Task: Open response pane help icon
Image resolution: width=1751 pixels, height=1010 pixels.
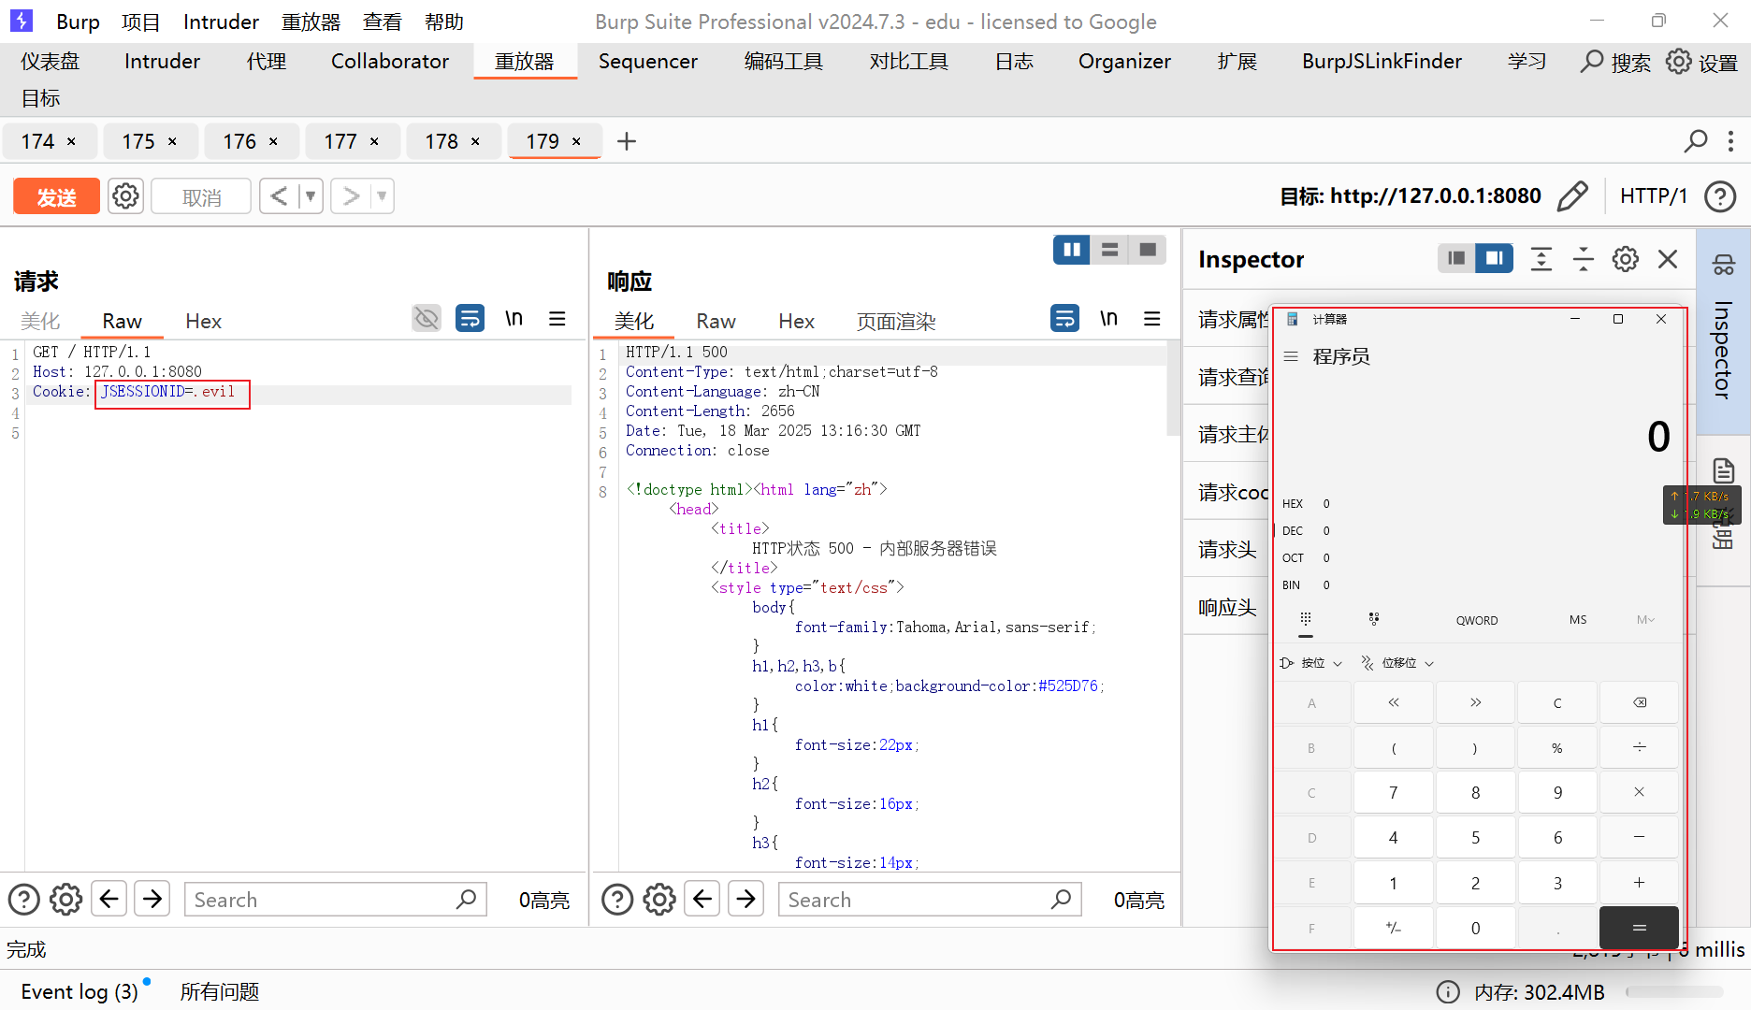Action: coord(617,900)
